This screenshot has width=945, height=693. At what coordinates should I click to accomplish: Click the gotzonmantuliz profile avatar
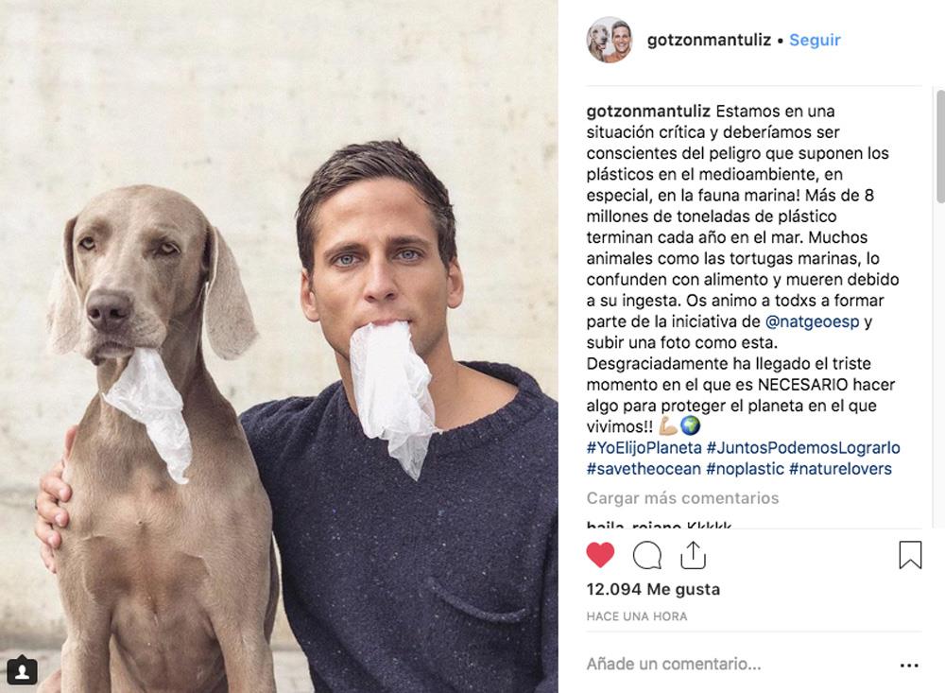pos(610,40)
